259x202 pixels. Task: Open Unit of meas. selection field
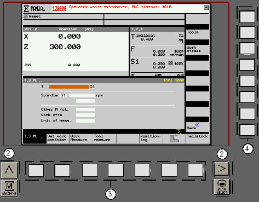pos(85,120)
